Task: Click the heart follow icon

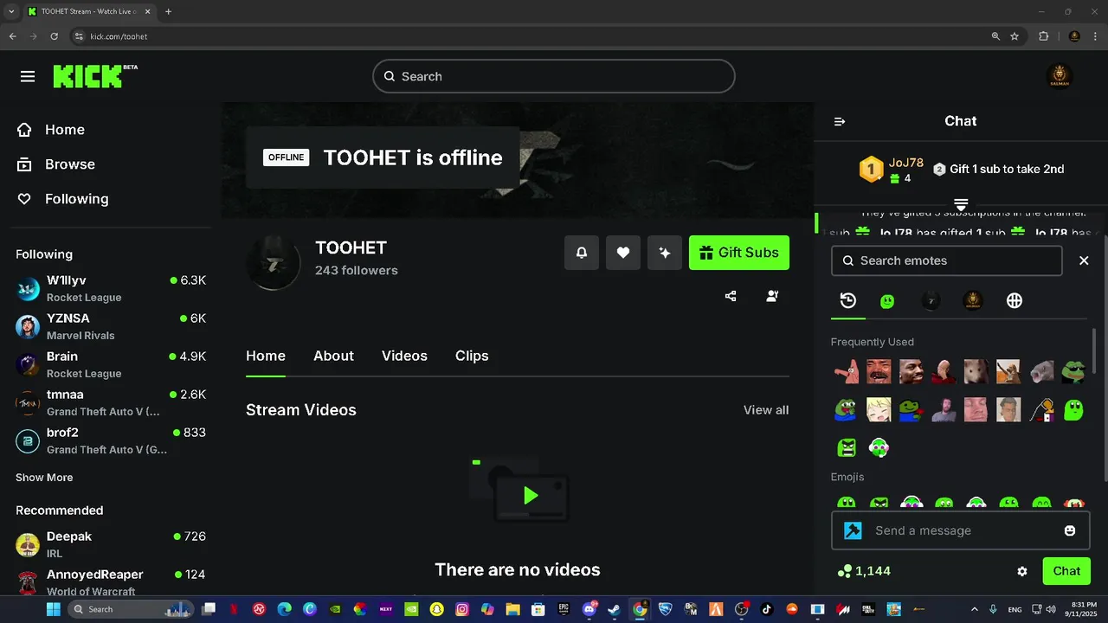Action: pos(623,253)
